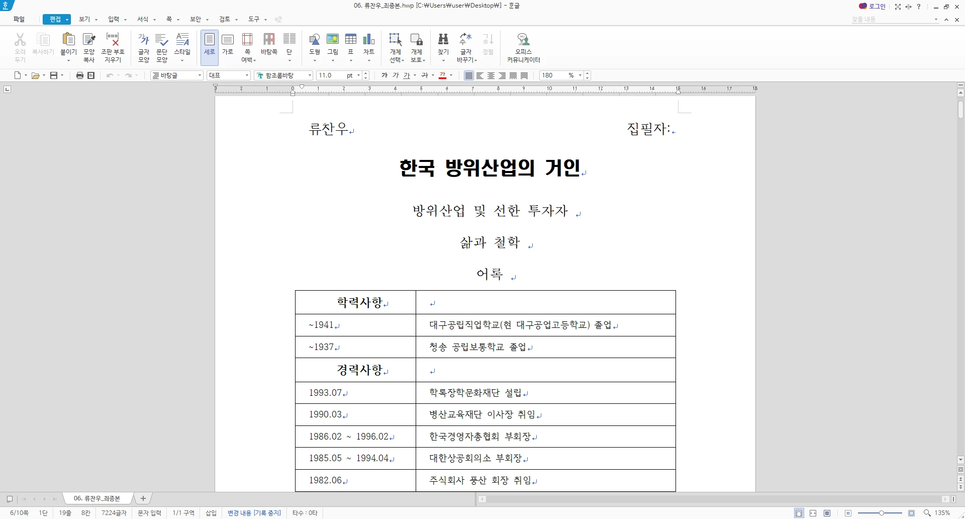Click the Find (찾기) binoculars icon
The height and width of the screenshot is (519, 965).
point(443,39)
